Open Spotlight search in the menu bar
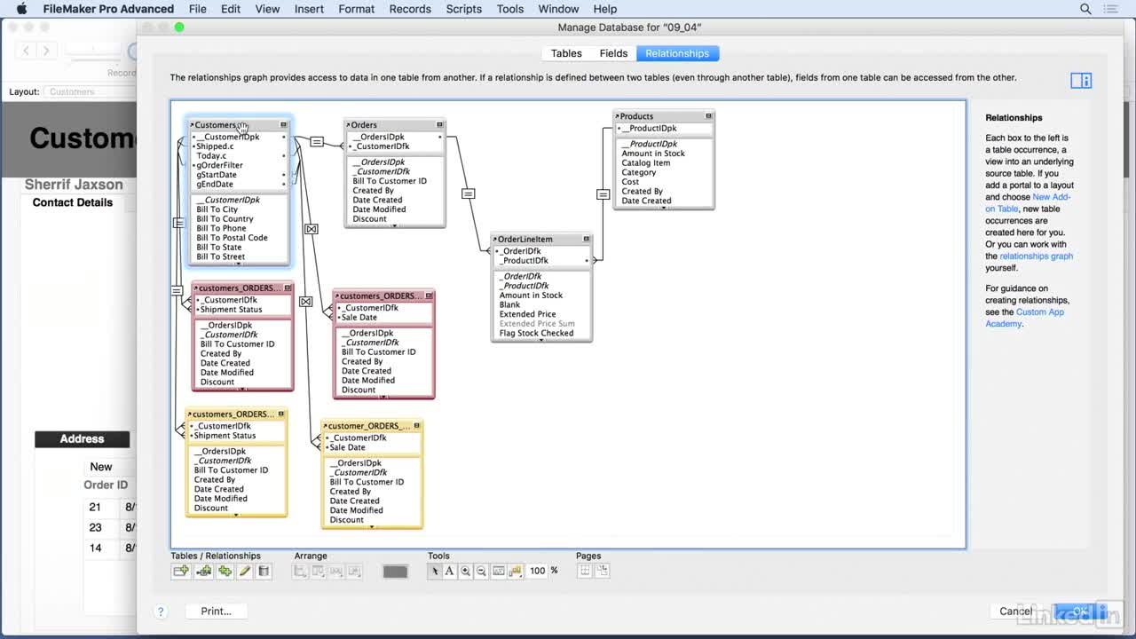The image size is (1136, 639). click(1085, 9)
